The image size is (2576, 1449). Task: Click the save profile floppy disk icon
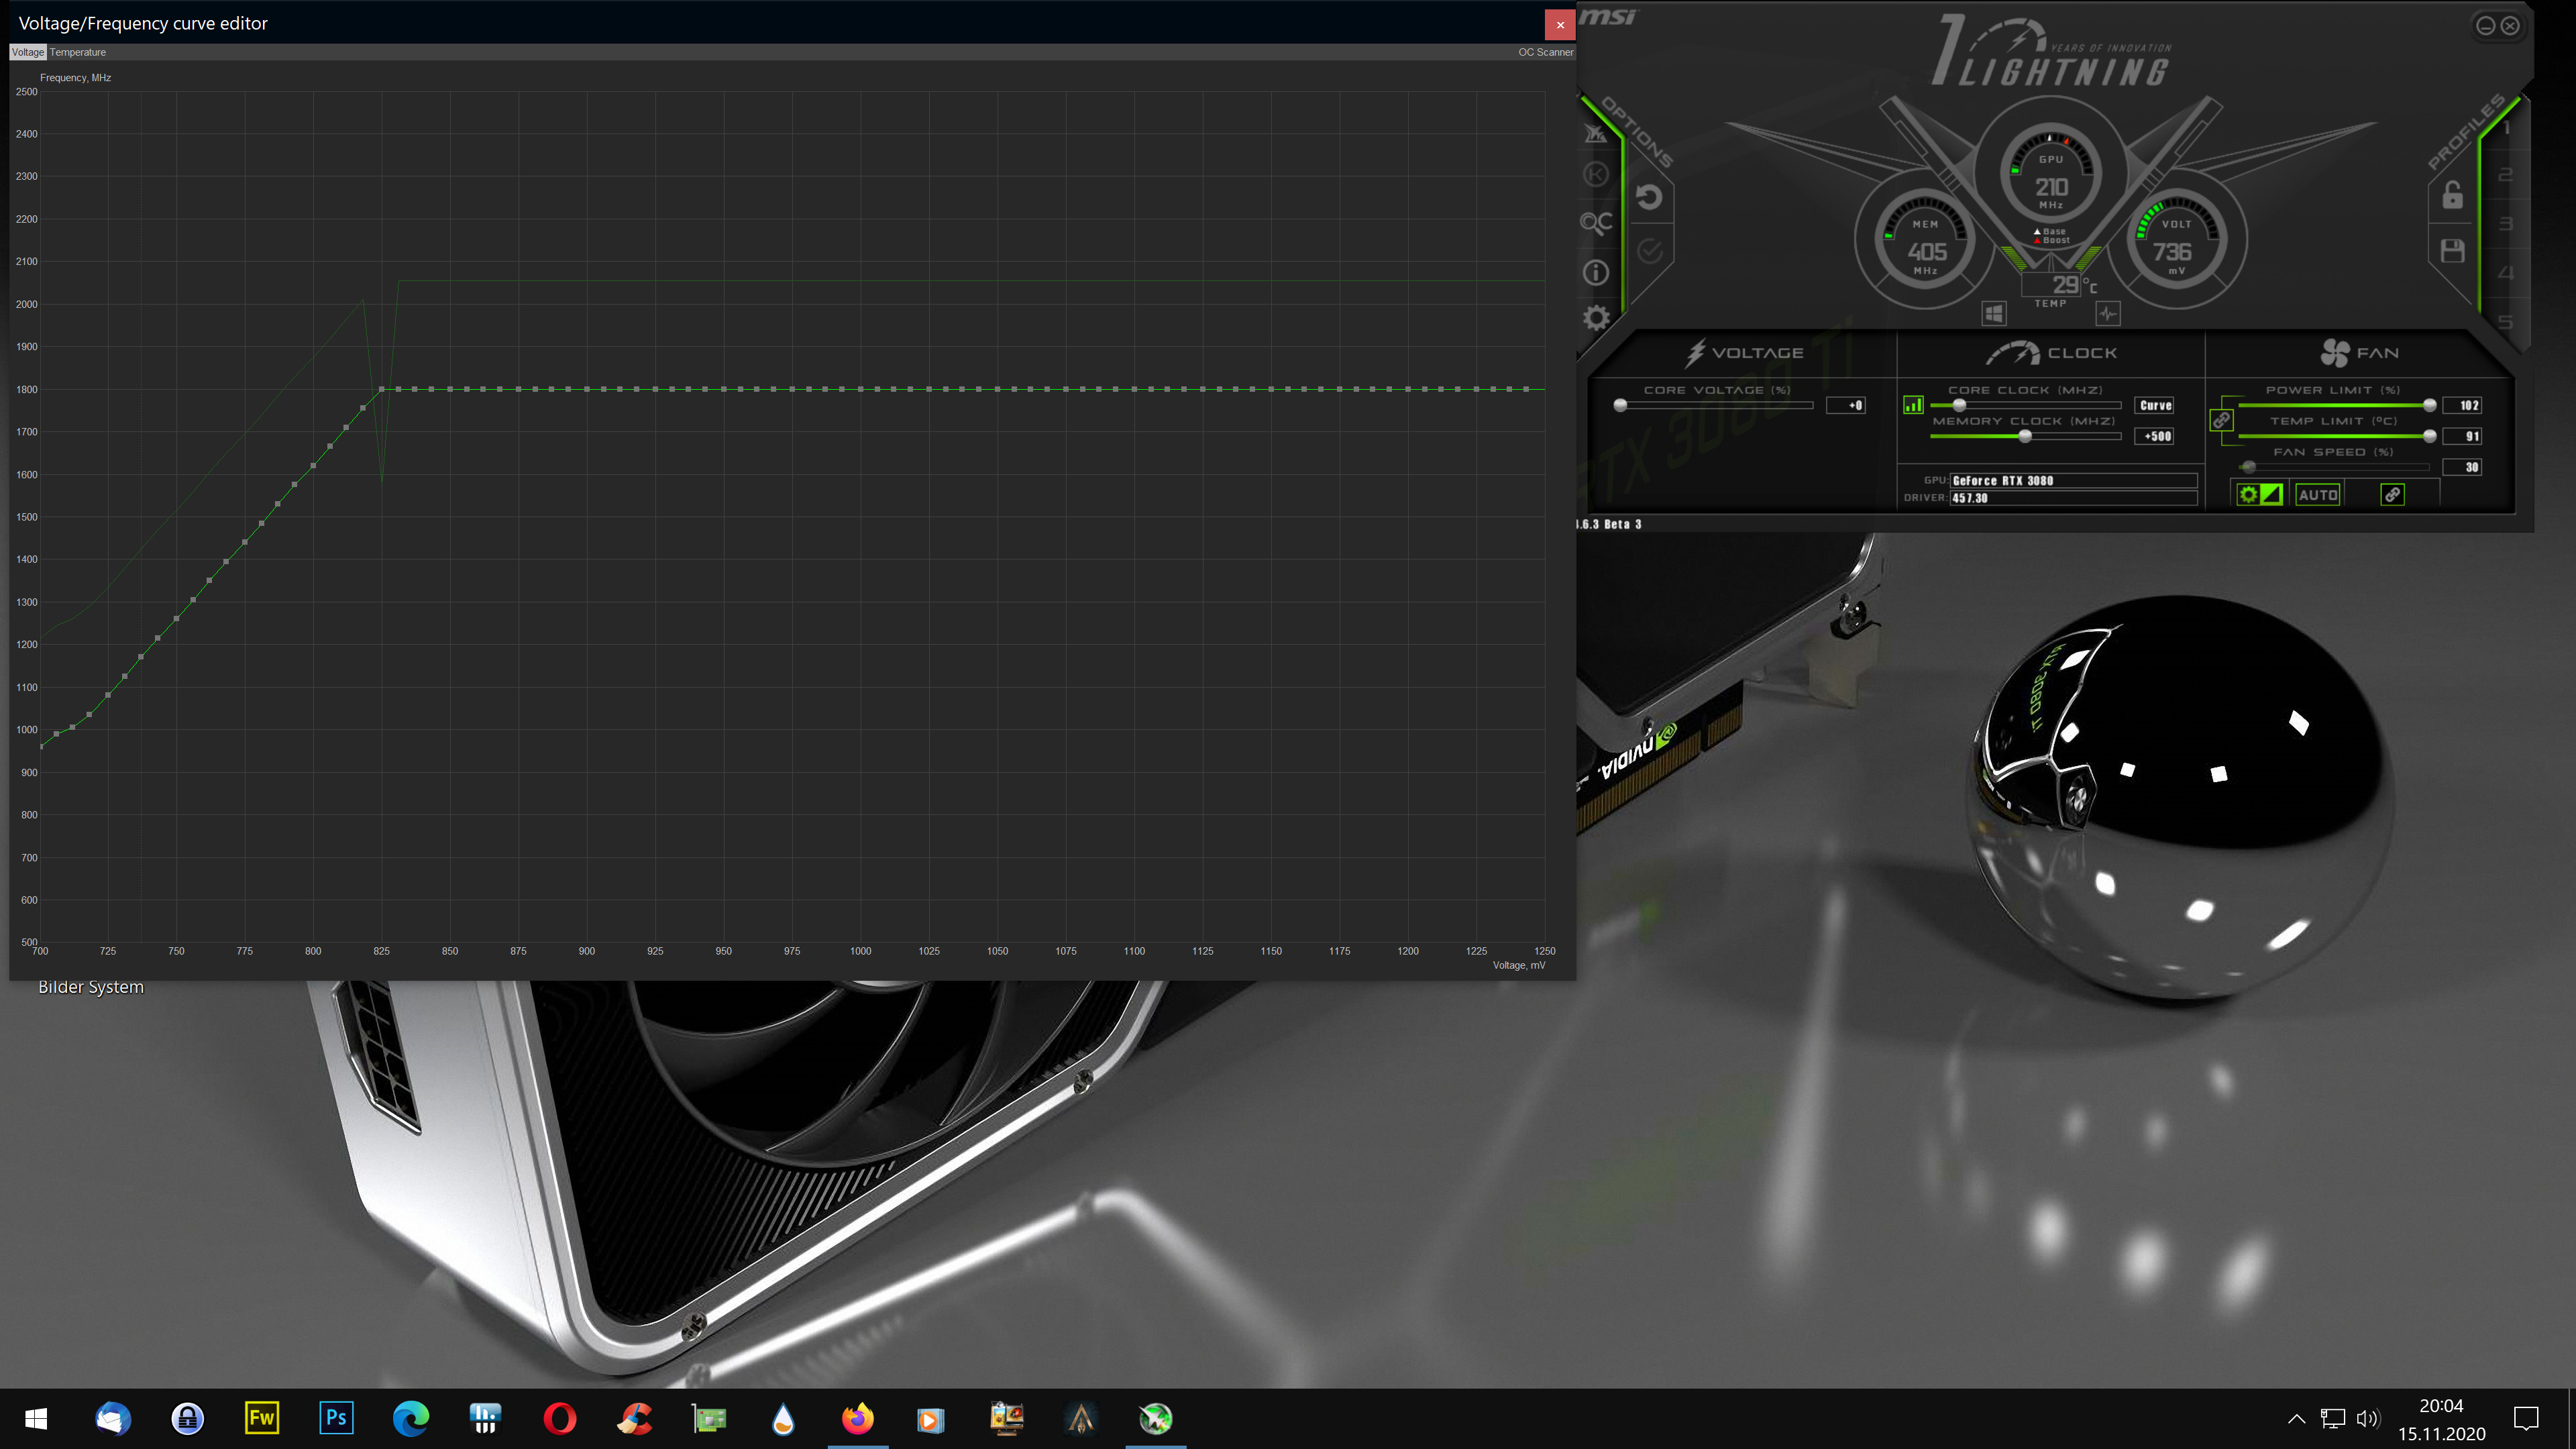[x=2452, y=251]
